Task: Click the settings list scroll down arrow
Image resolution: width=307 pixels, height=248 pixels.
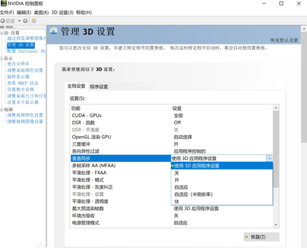Action: (x=276, y=224)
